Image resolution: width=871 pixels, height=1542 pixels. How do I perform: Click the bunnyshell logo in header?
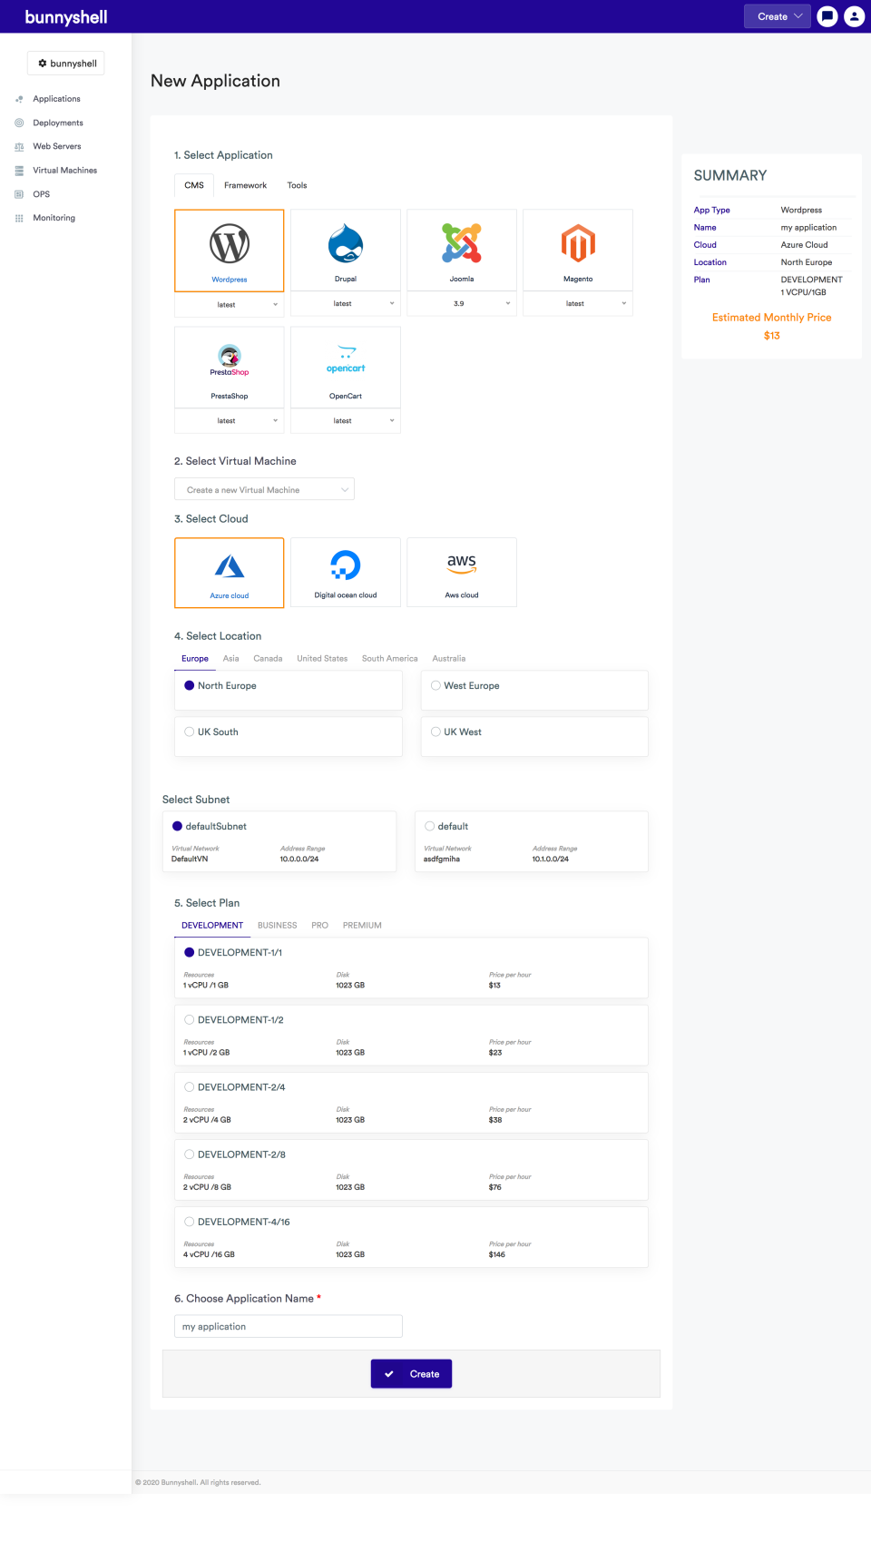click(66, 17)
